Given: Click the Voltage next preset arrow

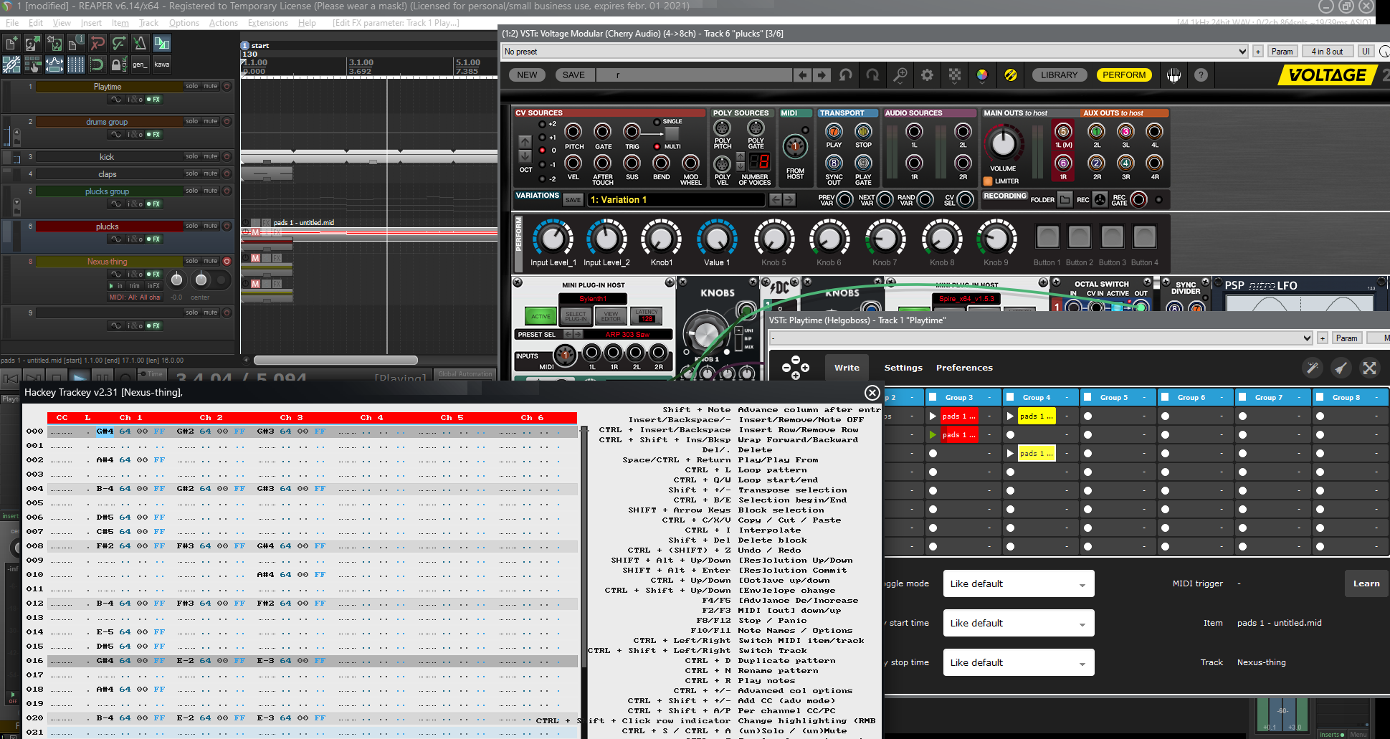Looking at the screenshot, I should [822, 75].
